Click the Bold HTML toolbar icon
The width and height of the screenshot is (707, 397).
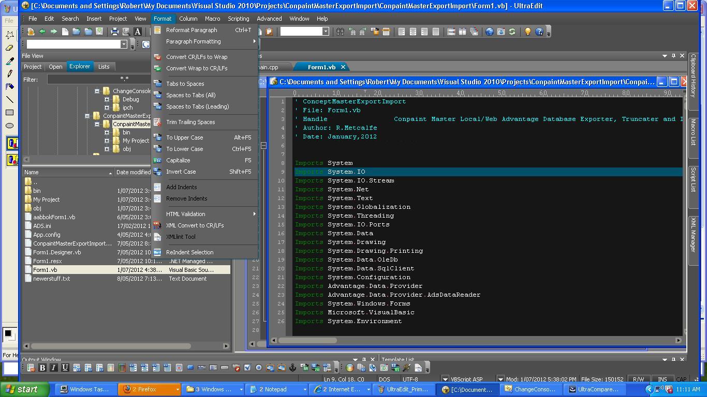[42, 368]
